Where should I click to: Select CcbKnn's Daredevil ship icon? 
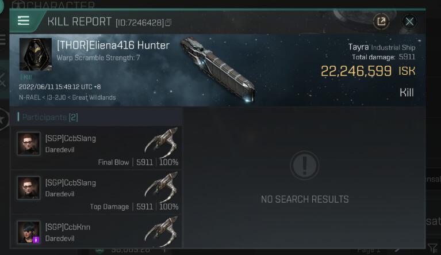pyautogui.click(x=162, y=231)
